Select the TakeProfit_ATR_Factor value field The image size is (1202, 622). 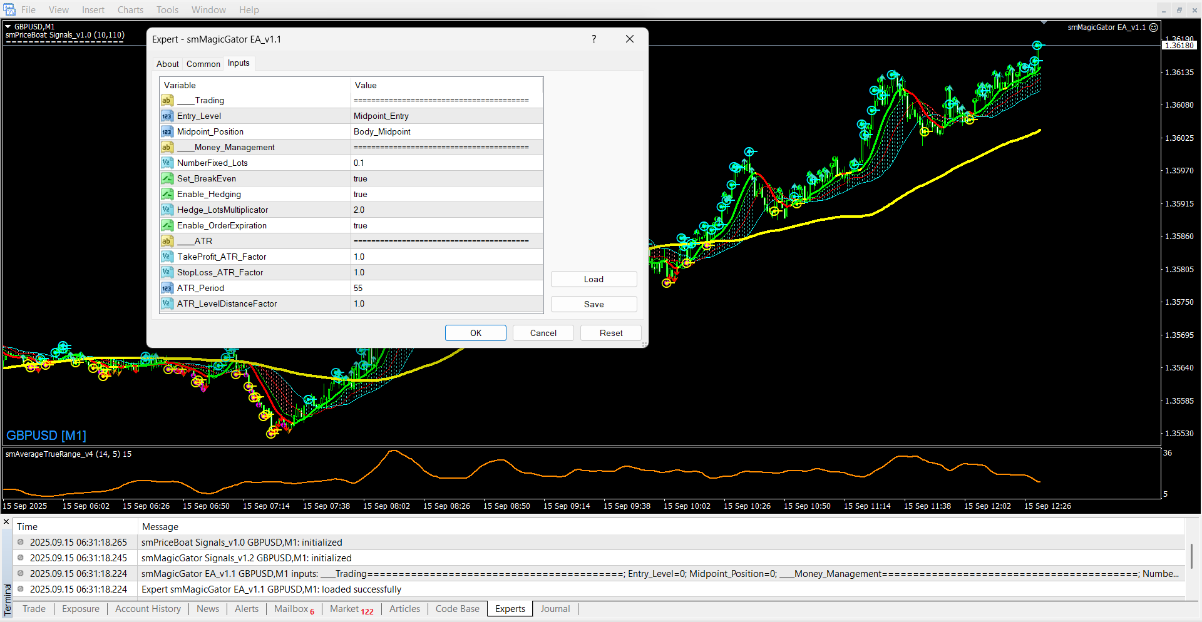tap(446, 257)
